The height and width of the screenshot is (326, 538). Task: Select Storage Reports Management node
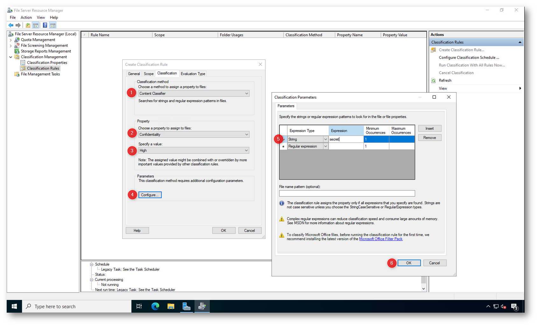tap(46, 51)
